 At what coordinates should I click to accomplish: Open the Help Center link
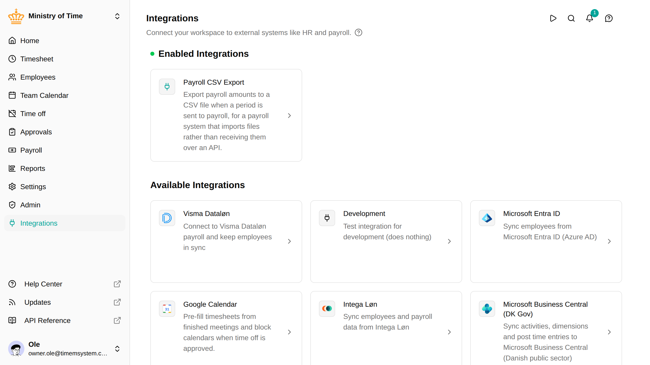pyautogui.click(x=65, y=284)
